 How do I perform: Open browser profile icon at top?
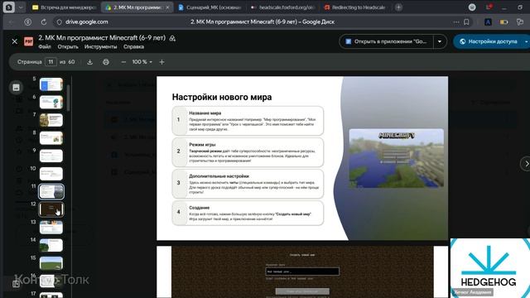coord(472,7)
